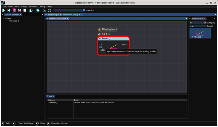Click the clock icon beside 70.3 µs
This screenshot has width=218, height=127.
click(99, 34)
